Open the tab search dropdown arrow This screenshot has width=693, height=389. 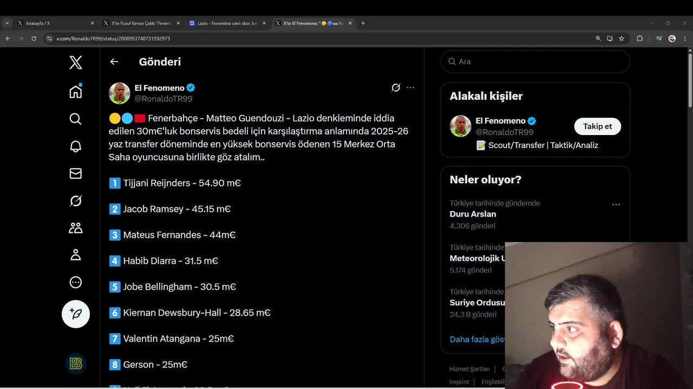[7, 23]
